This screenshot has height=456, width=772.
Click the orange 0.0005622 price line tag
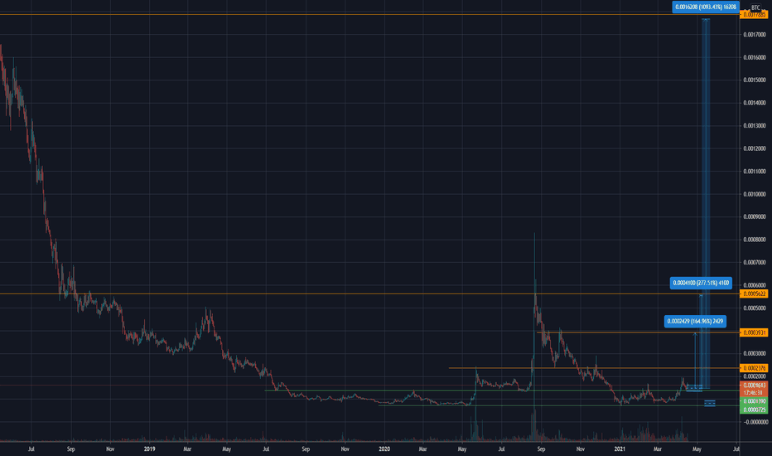pos(755,293)
